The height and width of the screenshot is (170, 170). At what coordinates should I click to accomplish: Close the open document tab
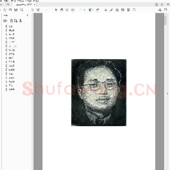tap(34, 4)
